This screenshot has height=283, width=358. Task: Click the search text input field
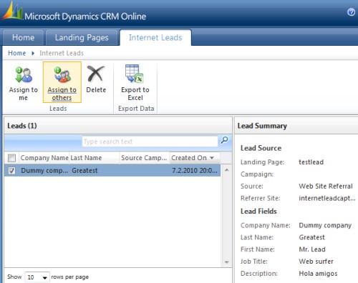tap(150, 141)
